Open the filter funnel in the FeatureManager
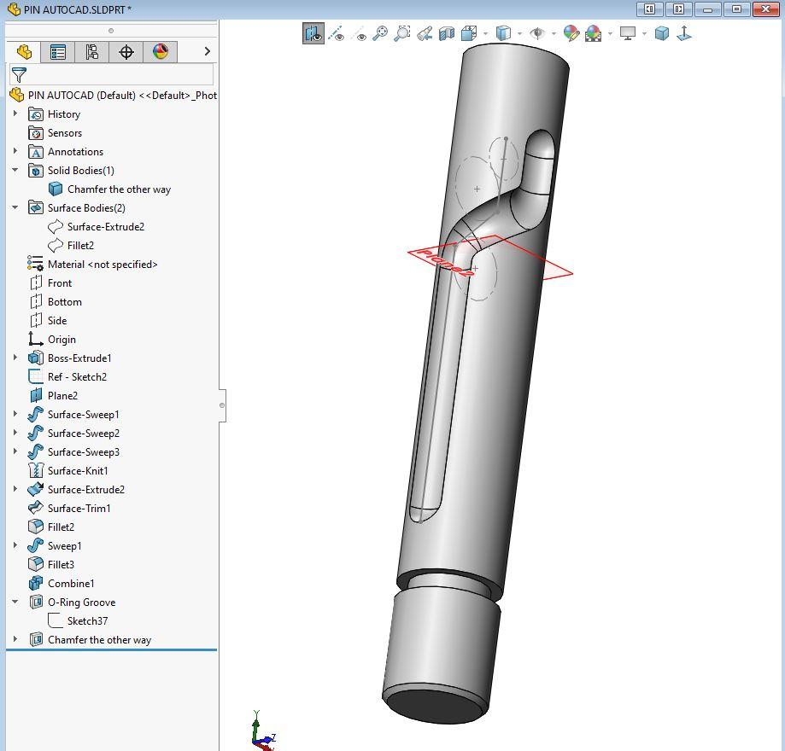Image resolution: width=785 pixels, height=751 pixels. [18, 75]
